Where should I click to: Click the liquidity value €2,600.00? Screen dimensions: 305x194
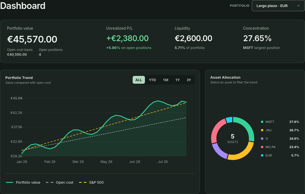(x=193, y=38)
